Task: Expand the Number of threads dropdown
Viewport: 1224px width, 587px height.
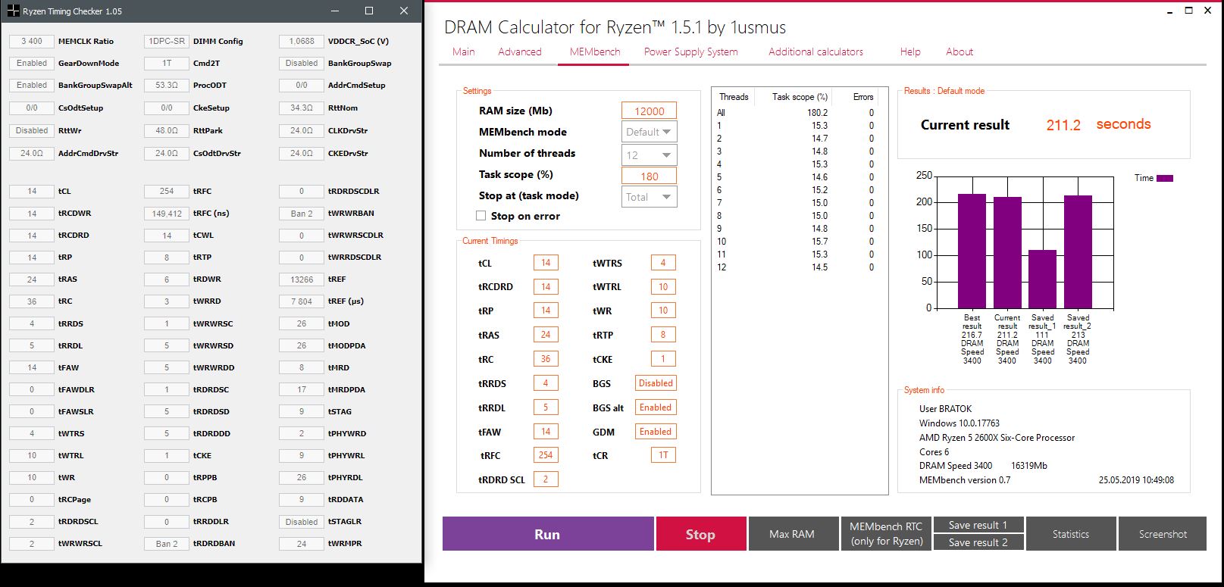Action: click(649, 155)
